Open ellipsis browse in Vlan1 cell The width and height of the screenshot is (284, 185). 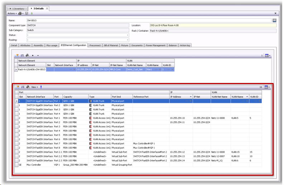pos(156,69)
